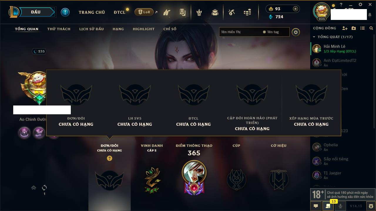Open the Collection backpack icon
Viewport: 376px width, 211px height.
click(215, 12)
